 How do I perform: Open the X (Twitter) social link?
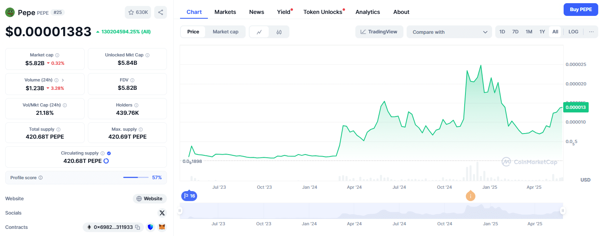pos(162,213)
